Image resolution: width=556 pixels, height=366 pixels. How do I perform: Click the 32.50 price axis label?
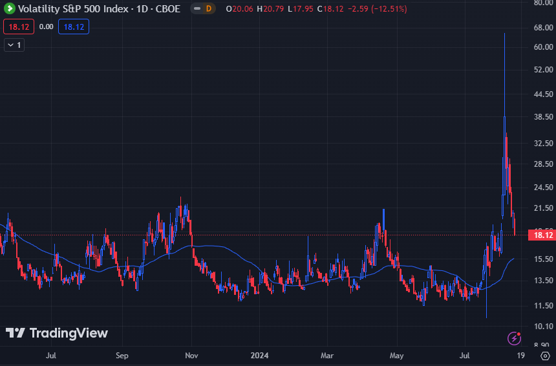tap(544, 144)
